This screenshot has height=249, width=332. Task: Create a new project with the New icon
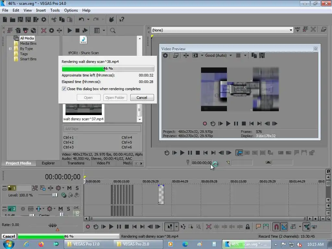click(5, 20)
